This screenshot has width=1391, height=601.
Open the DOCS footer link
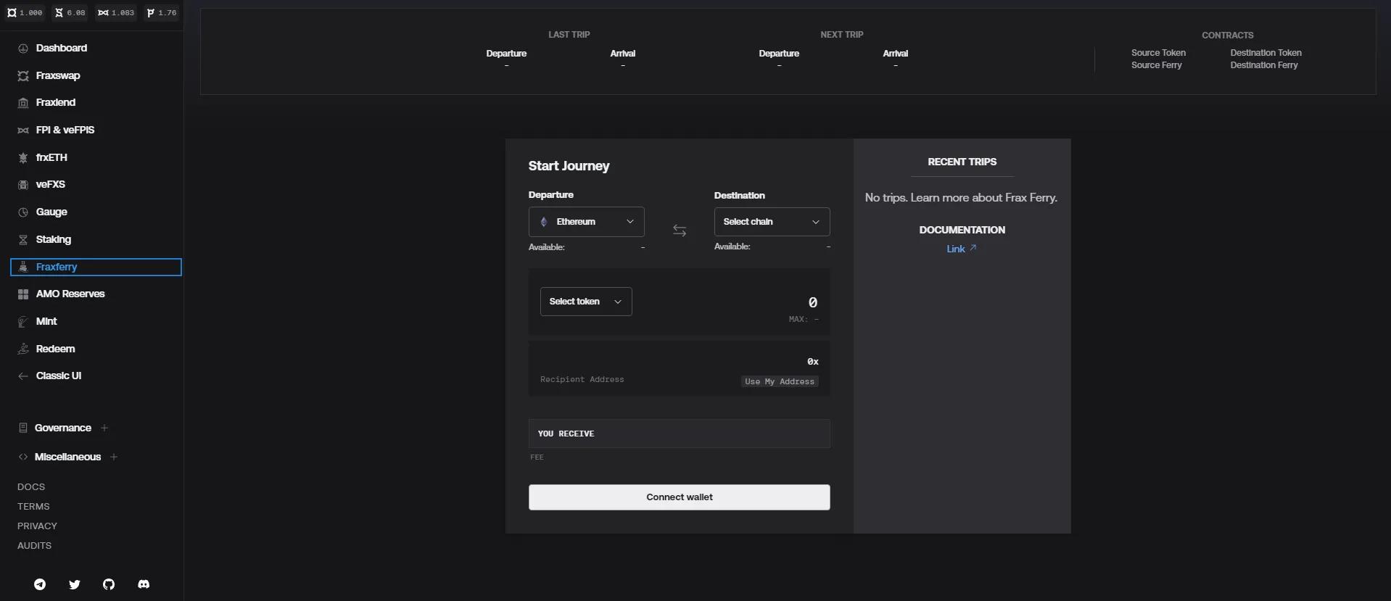point(31,487)
